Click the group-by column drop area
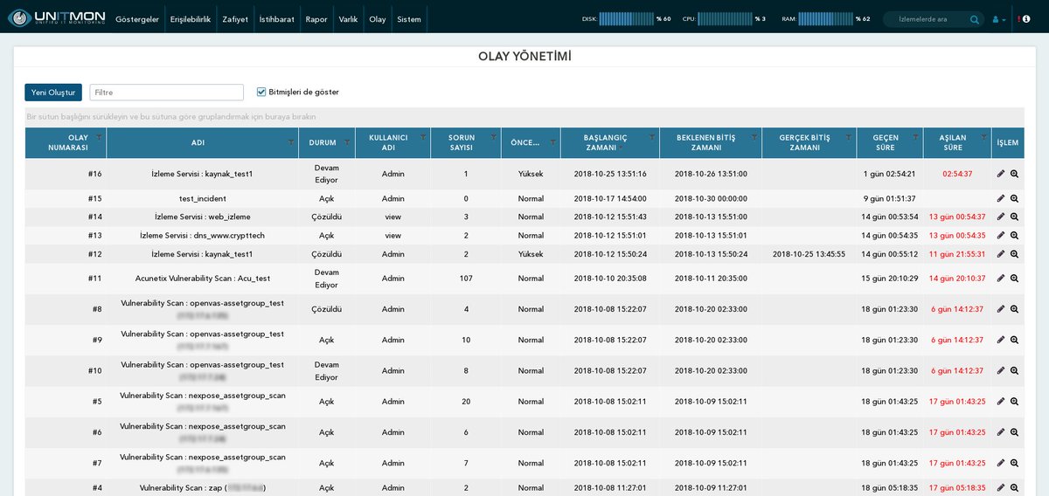Screen dimensions: 1049x496 [524, 116]
